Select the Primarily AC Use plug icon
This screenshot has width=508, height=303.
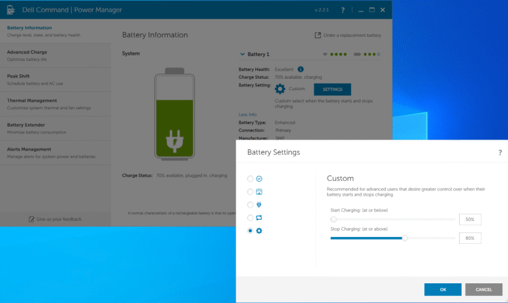(x=259, y=205)
